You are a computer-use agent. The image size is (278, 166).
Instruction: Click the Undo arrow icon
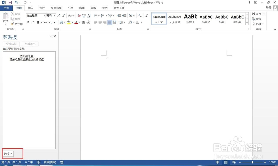tap(16, 2)
